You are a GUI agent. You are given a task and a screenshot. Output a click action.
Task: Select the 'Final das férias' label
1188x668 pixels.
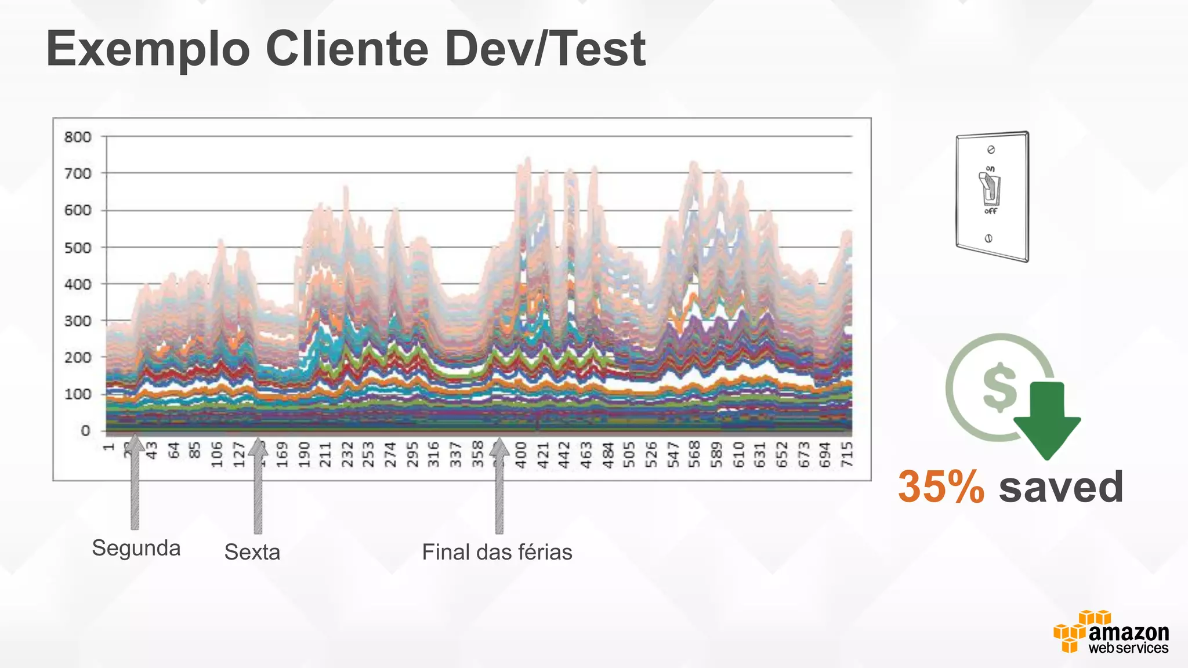click(497, 551)
